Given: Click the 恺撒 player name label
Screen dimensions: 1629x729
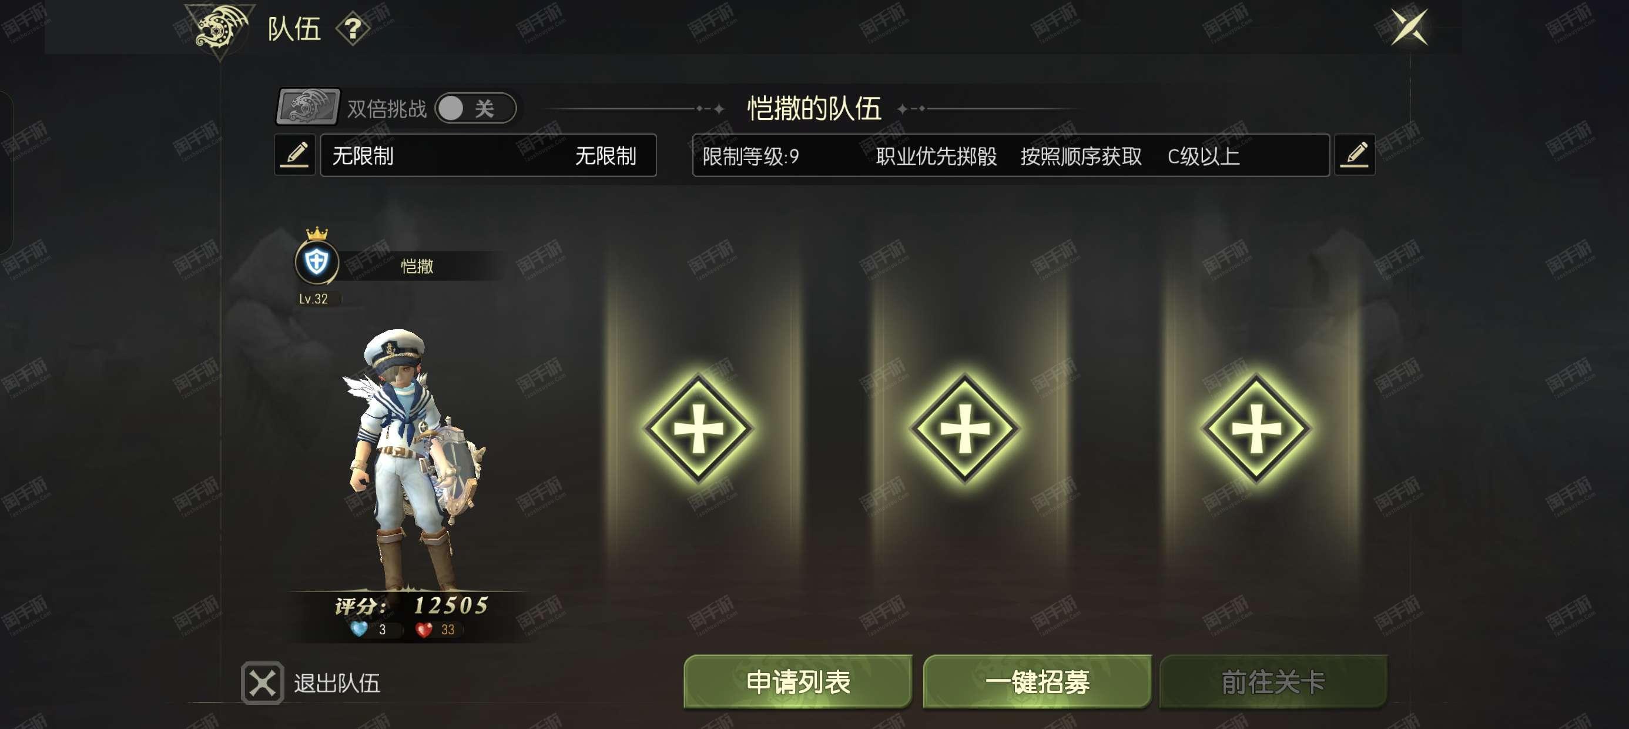Looking at the screenshot, I should (417, 266).
